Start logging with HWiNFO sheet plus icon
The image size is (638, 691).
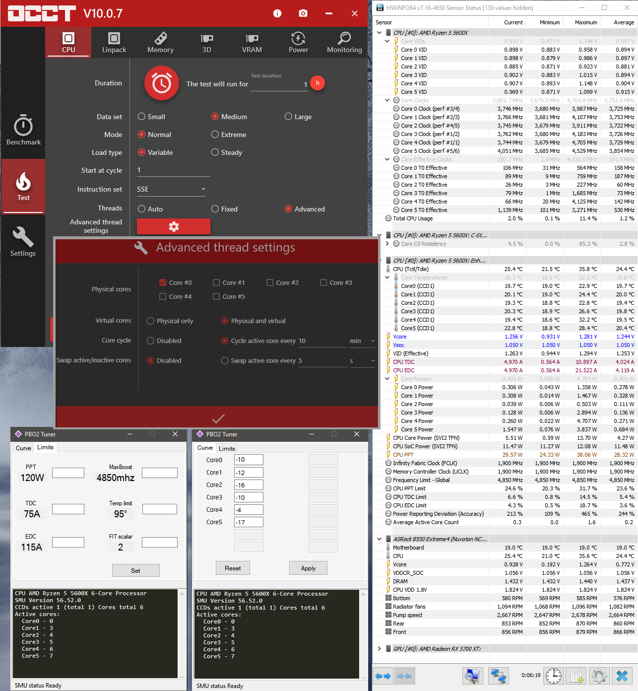[577, 676]
